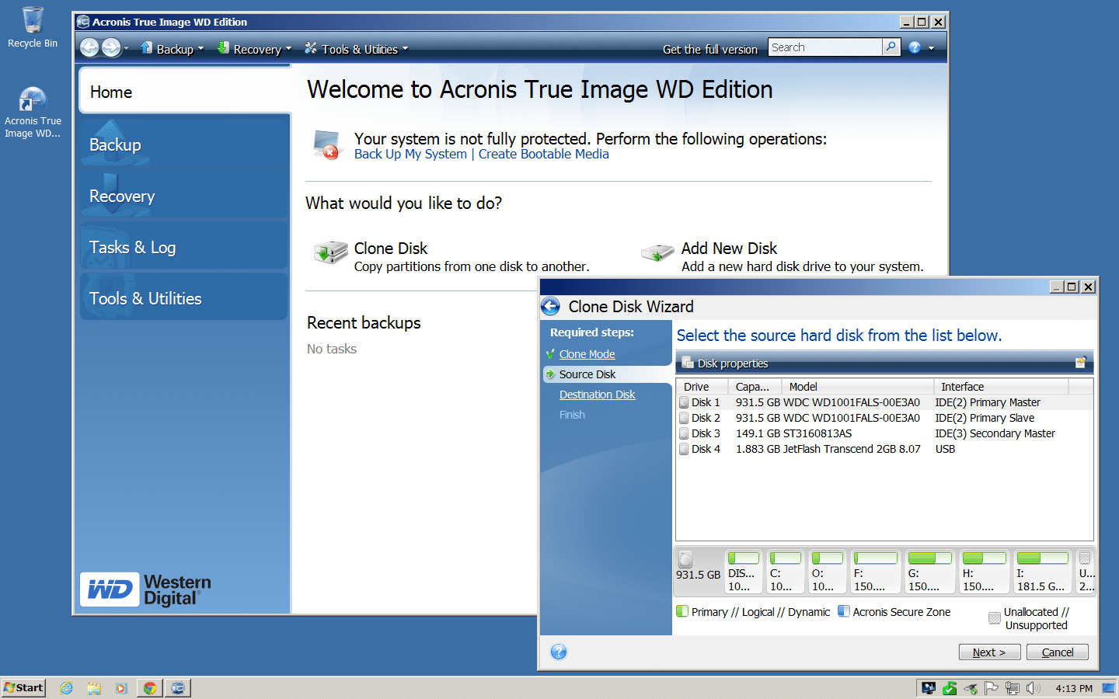Screen dimensions: 1119x699
Task: Click the disk list options icon on right
Action: pyautogui.click(x=1081, y=363)
